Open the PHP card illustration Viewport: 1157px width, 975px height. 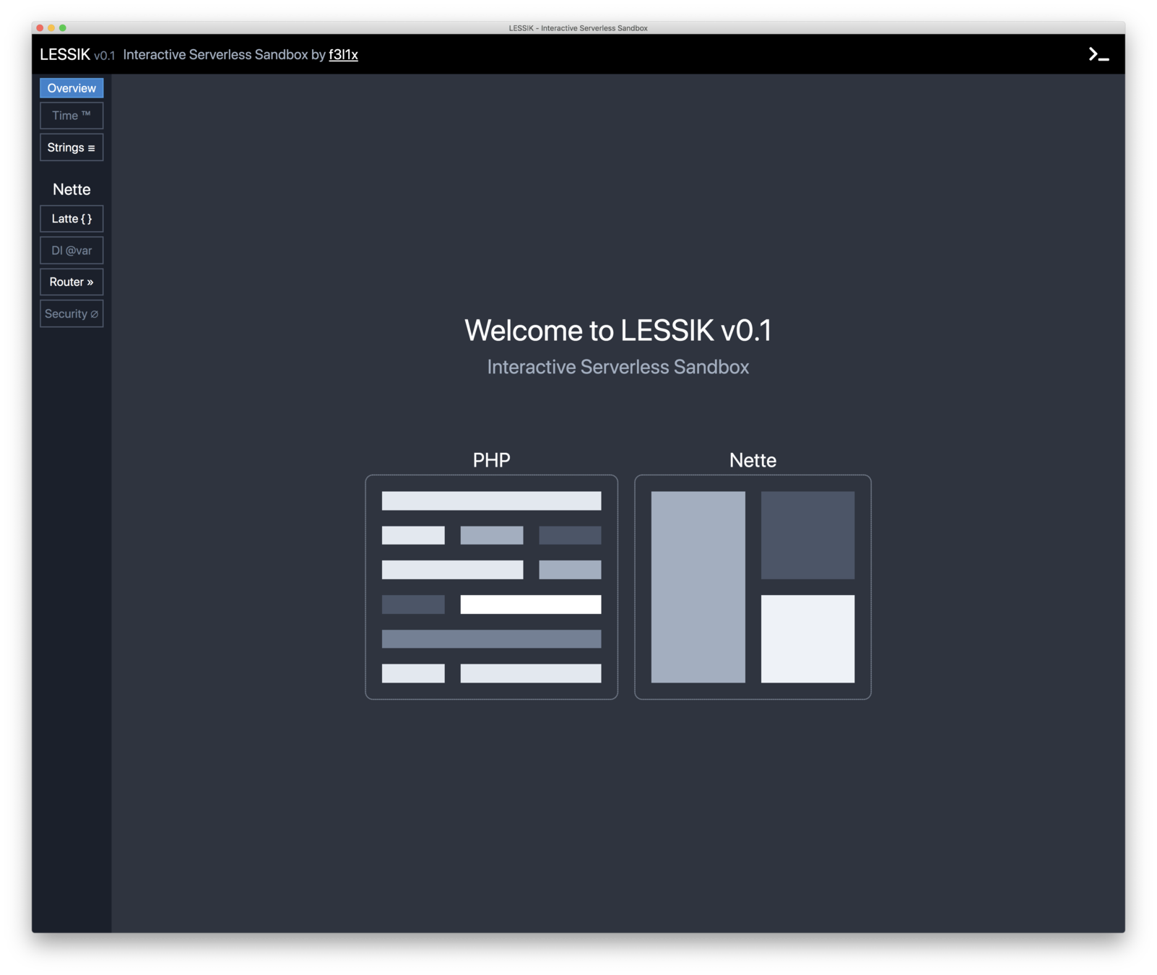pos(491,587)
